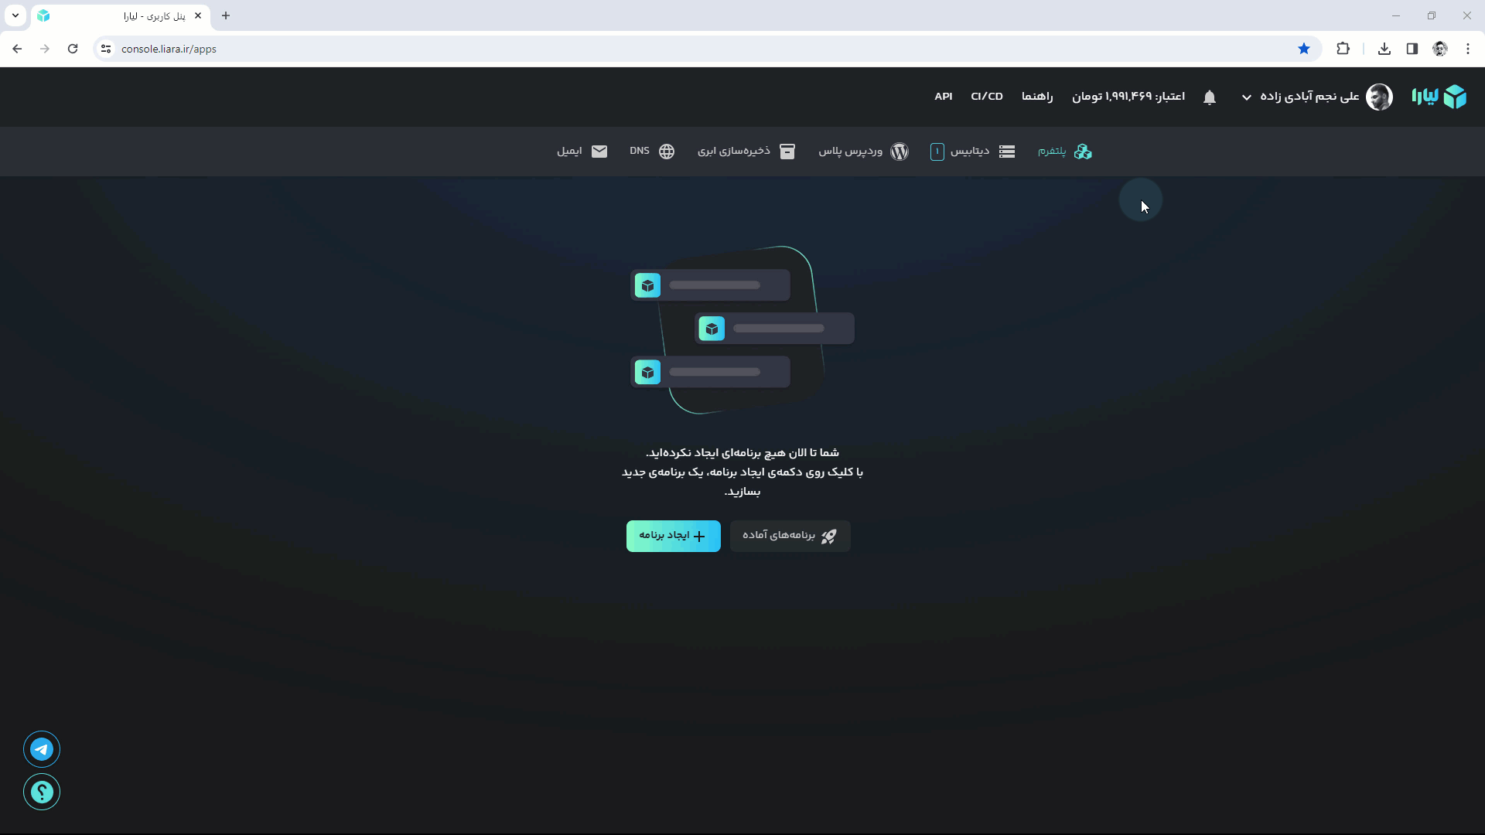Click the Liara logo
1485x835 pixels.
tap(1439, 97)
